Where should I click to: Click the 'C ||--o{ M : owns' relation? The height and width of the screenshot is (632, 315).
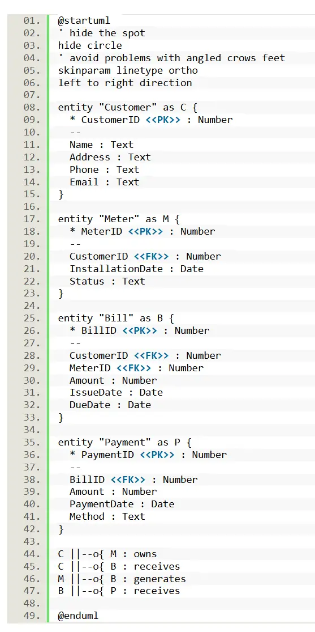[x=107, y=554]
